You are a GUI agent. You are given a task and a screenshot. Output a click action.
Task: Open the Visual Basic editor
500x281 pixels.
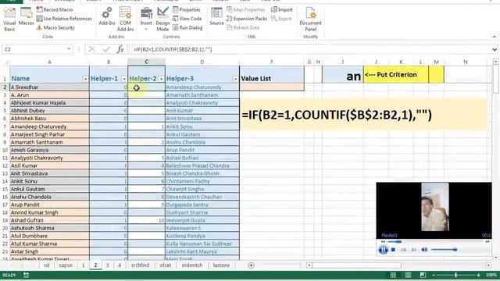coord(9,19)
